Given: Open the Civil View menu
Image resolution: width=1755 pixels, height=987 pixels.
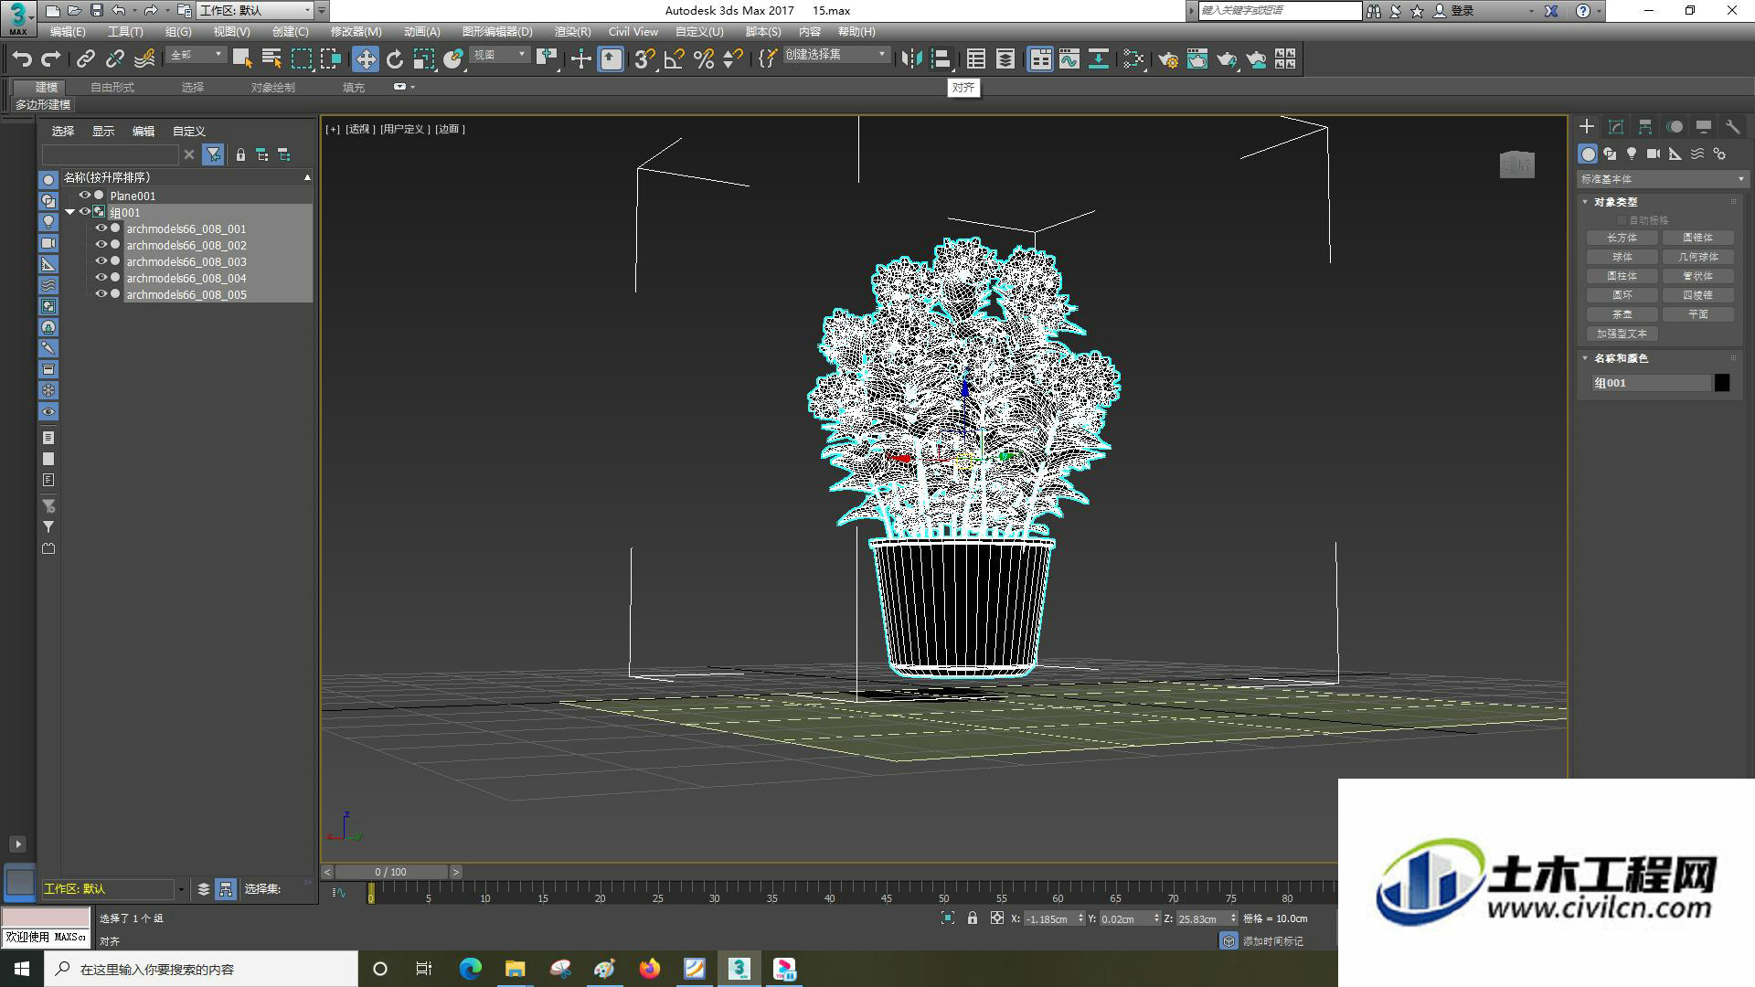Looking at the screenshot, I should tap(633, 31).
